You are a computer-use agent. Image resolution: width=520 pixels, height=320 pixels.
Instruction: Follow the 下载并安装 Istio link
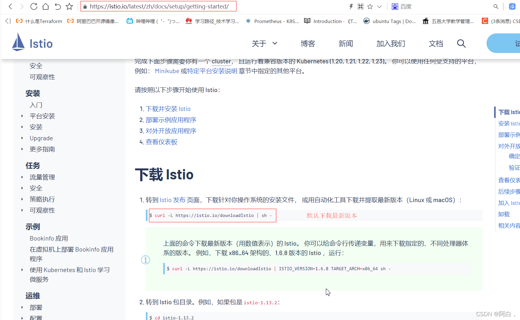[x=168, y=109]
